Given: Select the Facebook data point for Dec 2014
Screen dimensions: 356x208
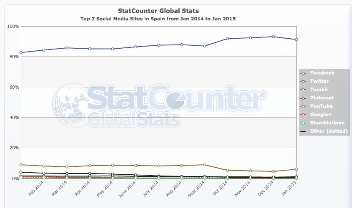Looking at the screenshot, I should 273,37.
